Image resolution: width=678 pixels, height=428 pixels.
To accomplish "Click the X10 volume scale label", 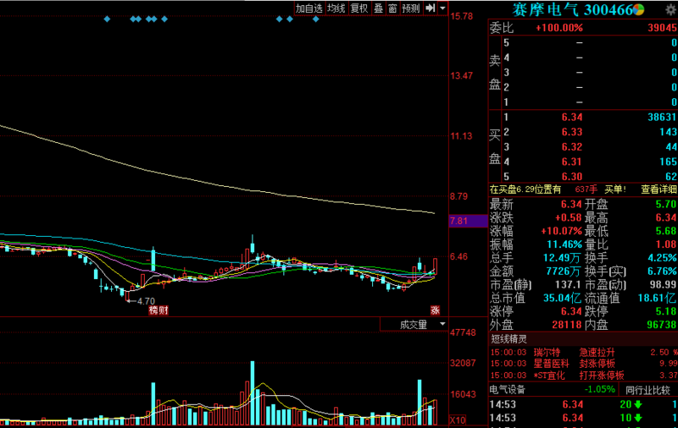I will point(458,420).
